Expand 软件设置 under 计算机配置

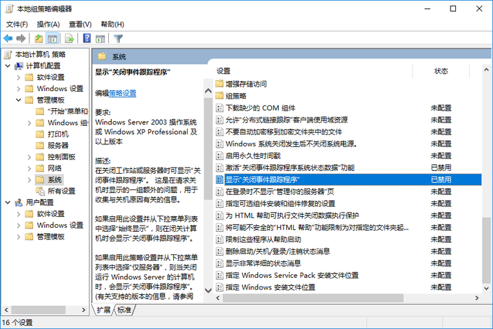18,77
